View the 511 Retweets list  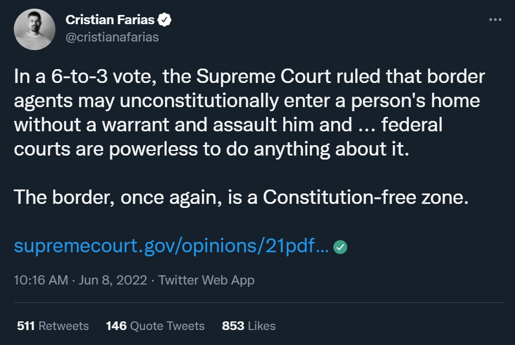tap(52, 326)
